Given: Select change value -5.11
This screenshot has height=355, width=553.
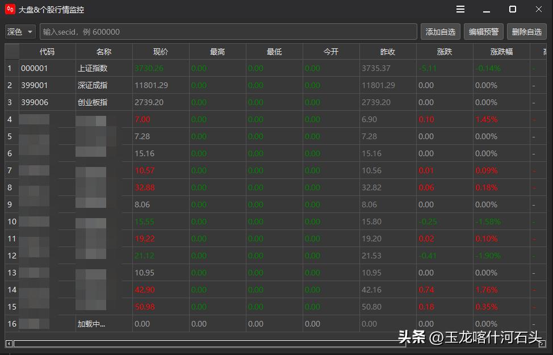Looking at the screenshot, I should [x=445, y=68].
